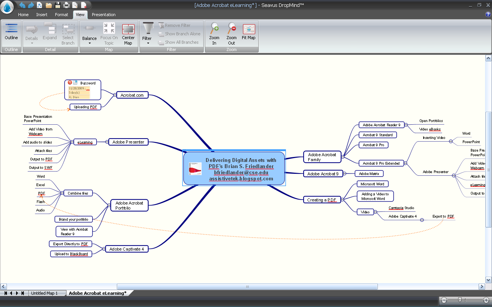Image resolution: width=492 pixels, height=307 pixels.
Task: Select the Upload to BlackBoard topic
Action: point(71,254)
